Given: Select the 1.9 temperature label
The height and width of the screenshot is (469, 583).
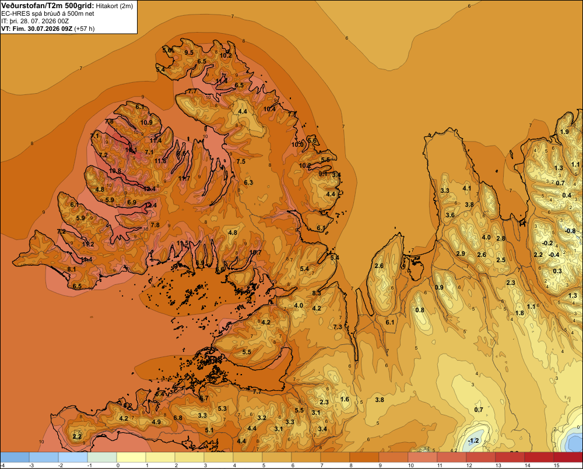Looking at the screenshot, I should pyautogui.click(x=564, y=132).
